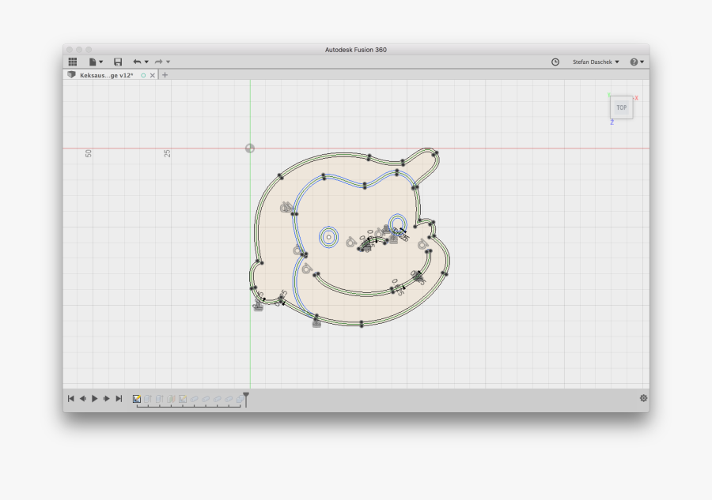Click the TOP face of the ViewCube
Viewport: 712px width, 500px height.
(x=622, y=107)
